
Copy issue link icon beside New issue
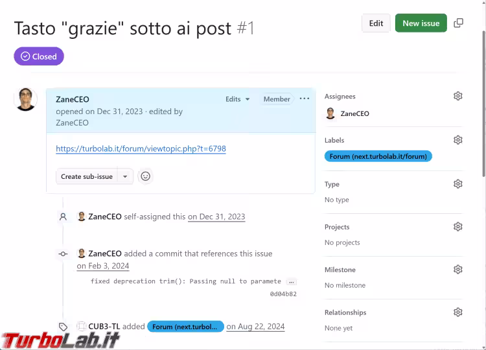tap(458, 23)
